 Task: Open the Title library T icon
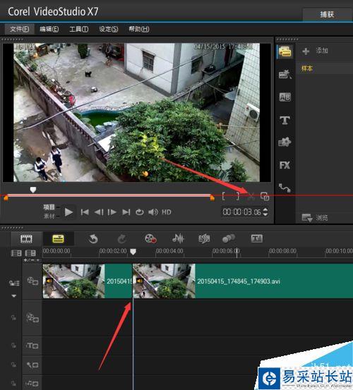pyautogui.click(x=285, y=120)
